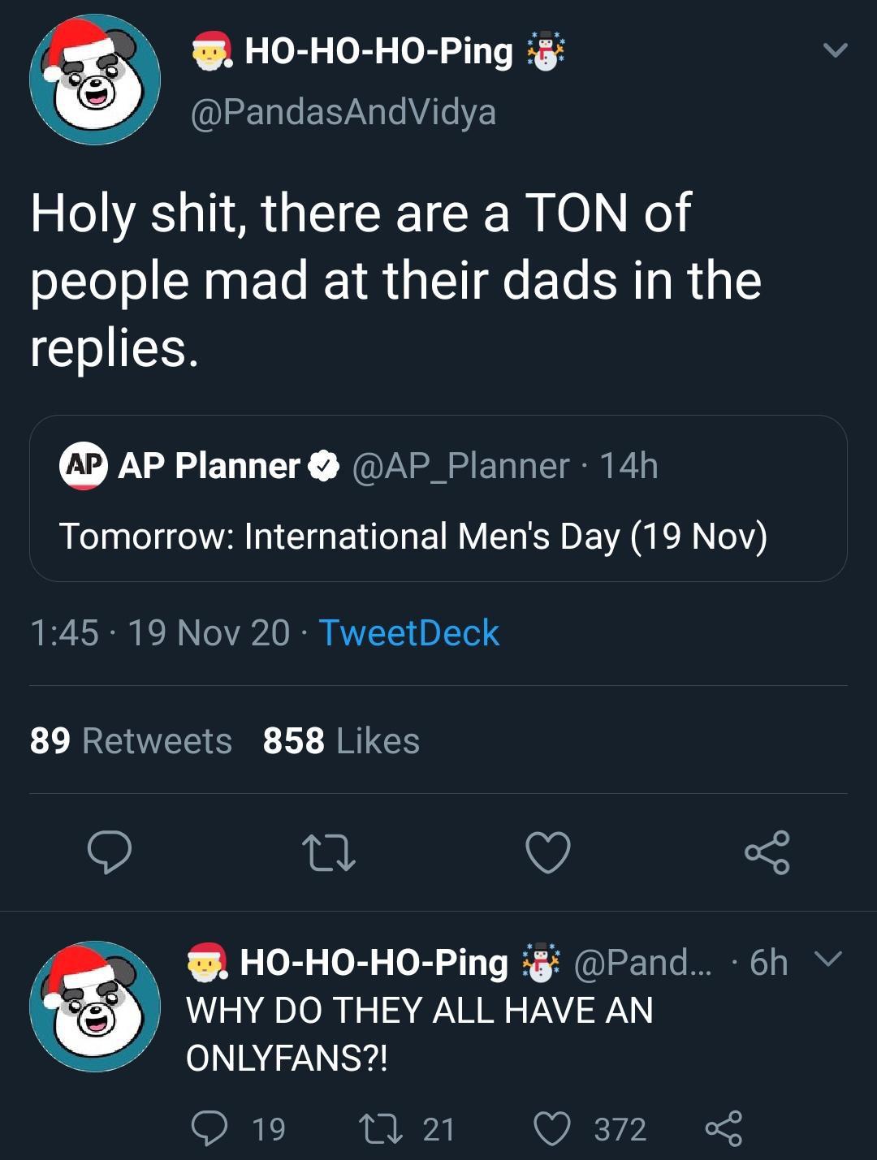Share the OnlyFans reply tweet

click(x=724, y=1128)
